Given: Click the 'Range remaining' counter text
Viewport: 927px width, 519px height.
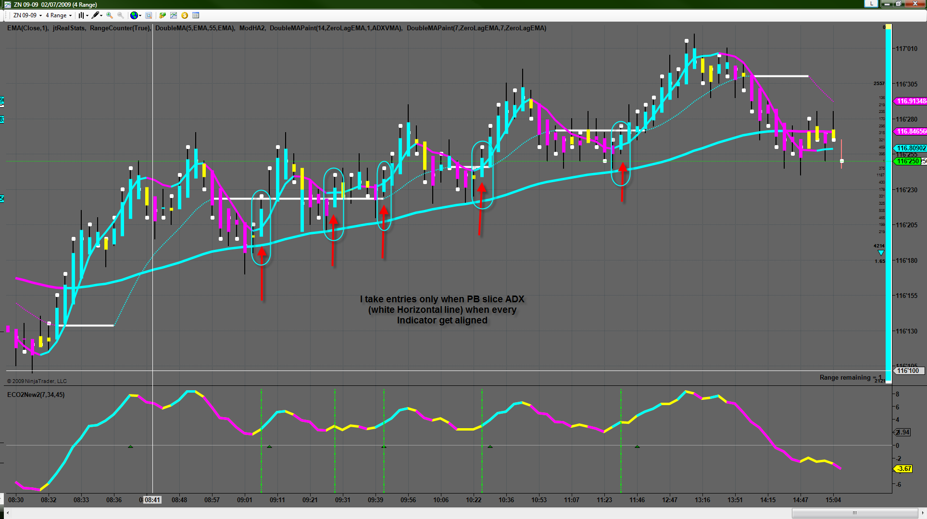Looking at the screenshot, I should [851, 377].
